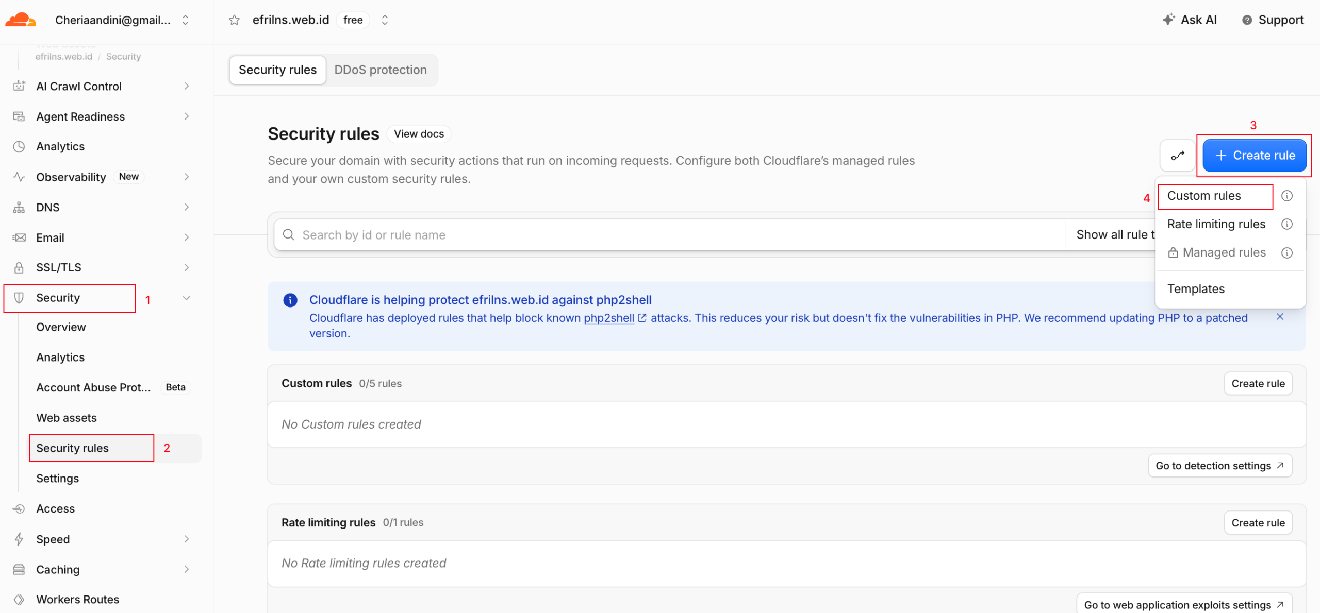Image resolution: width=1320 pixels, height=613 pixels.
Task: Choose Templates from the dropdown menu
Action: pyautogui.click(x=1196, y=289)
